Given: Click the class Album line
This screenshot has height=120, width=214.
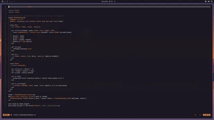Looking at the screenshot, I should [14, 64].
